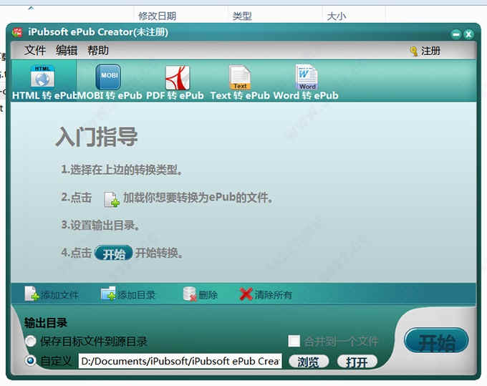This screenshot has width=487, height=386.
Task: Click the output directory path field
Action: tap(180, 361)
